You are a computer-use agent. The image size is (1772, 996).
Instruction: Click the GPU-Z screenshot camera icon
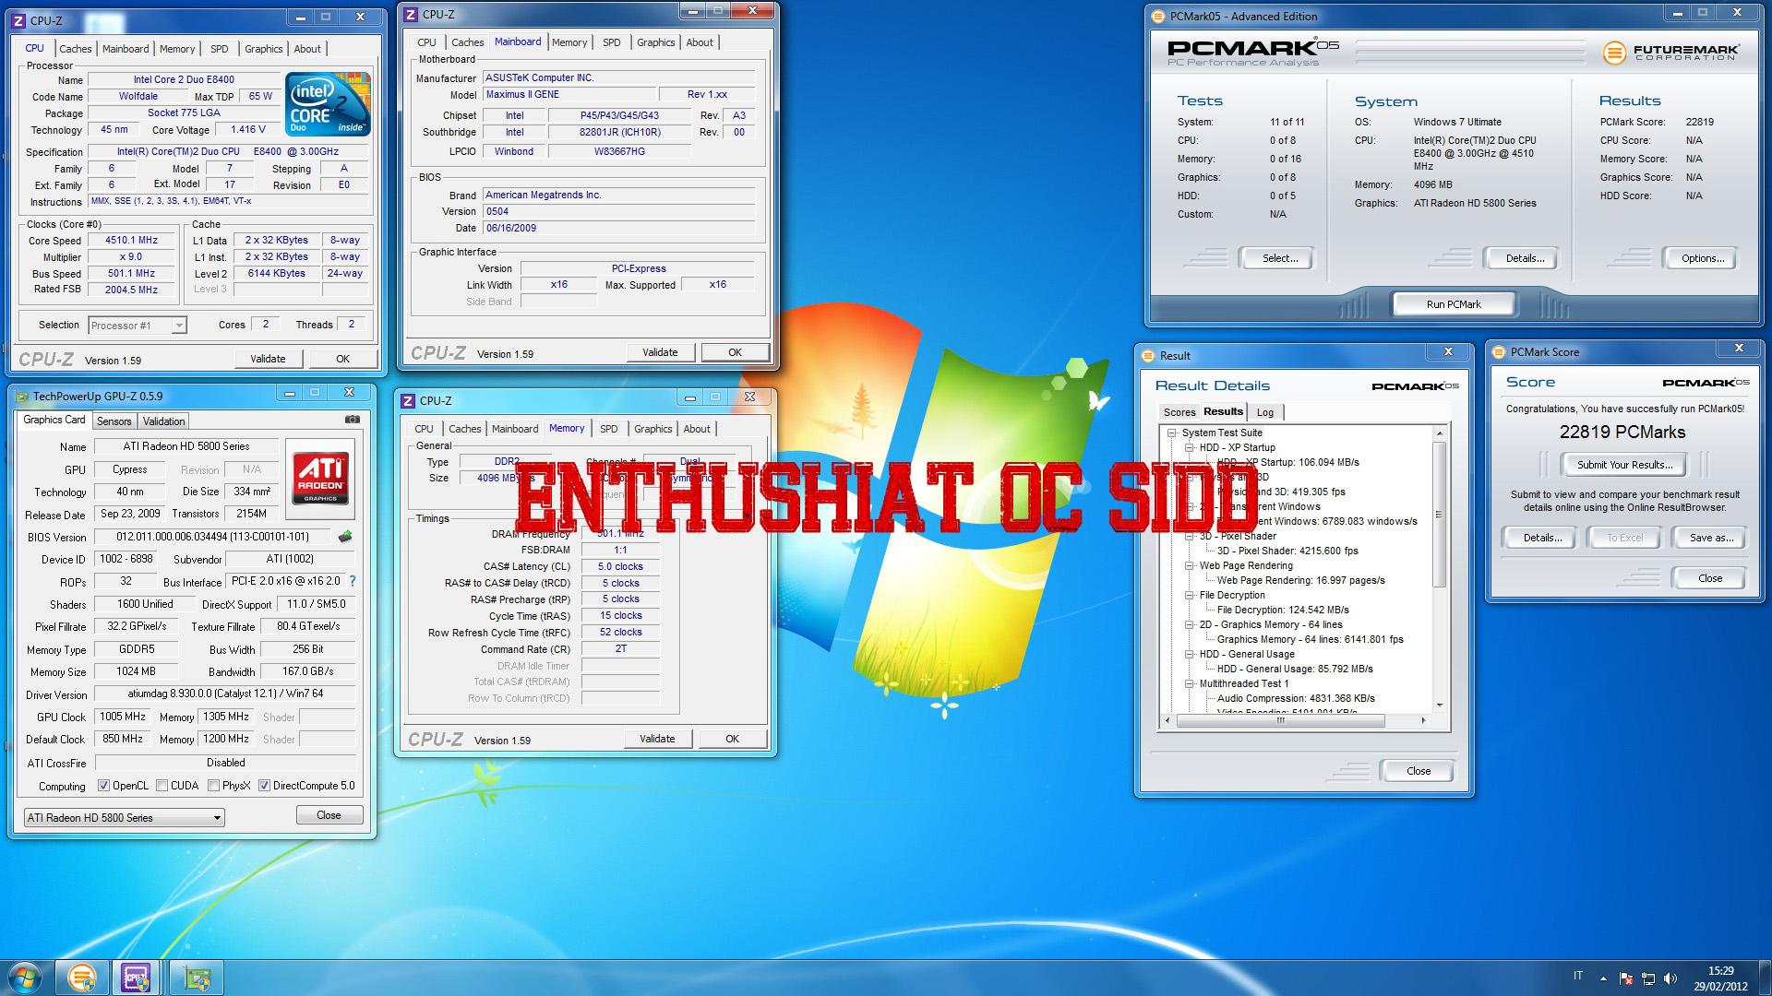(352, 419)
